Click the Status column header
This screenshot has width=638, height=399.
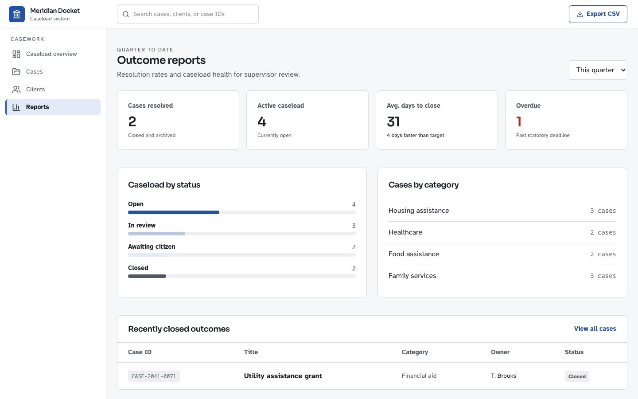point(574,352)
